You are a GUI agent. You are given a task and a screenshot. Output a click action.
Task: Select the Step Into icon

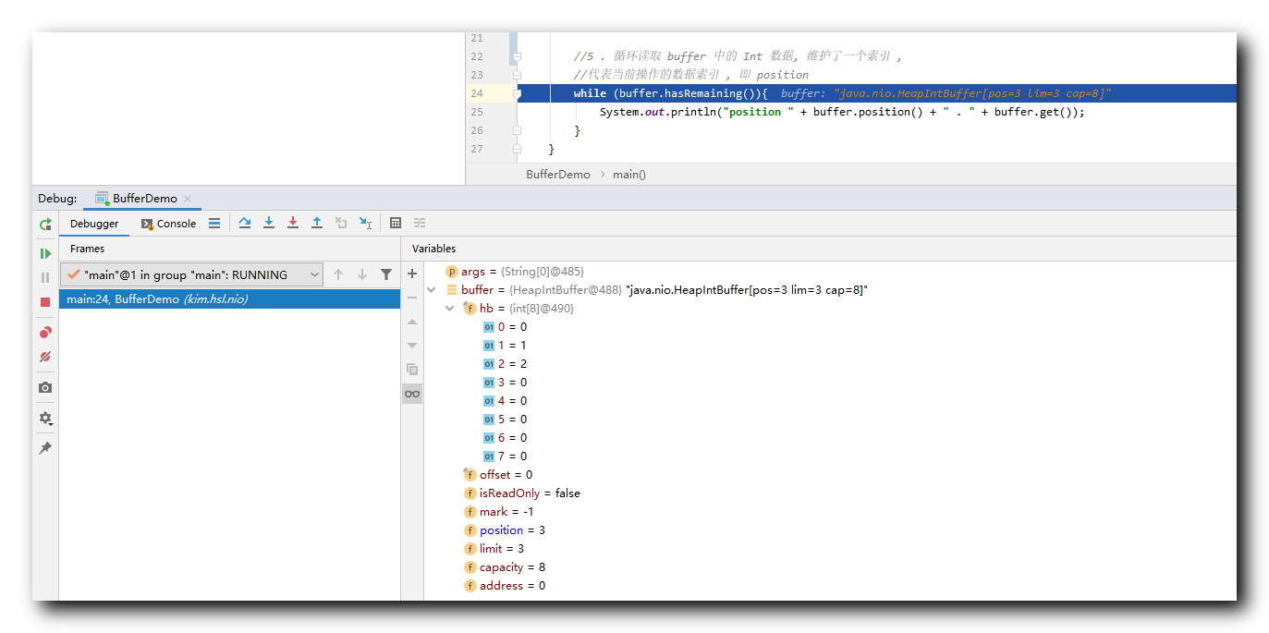point(269,223)
